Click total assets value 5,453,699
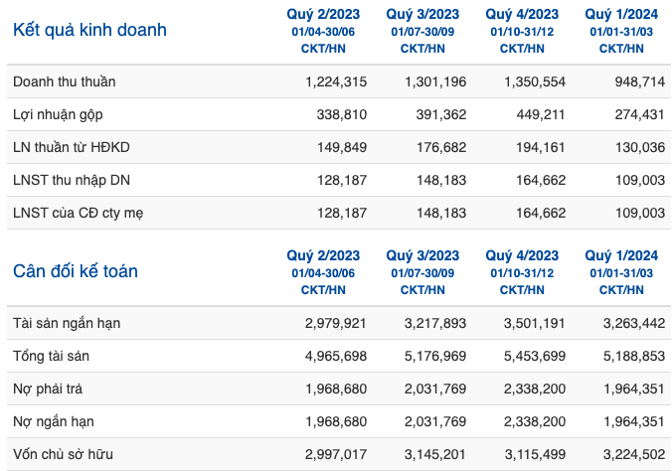672x471 pixels. [535, 356]
